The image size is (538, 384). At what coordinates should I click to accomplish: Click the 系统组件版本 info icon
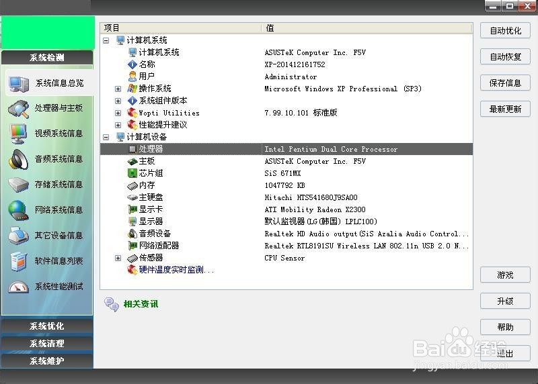132,101
